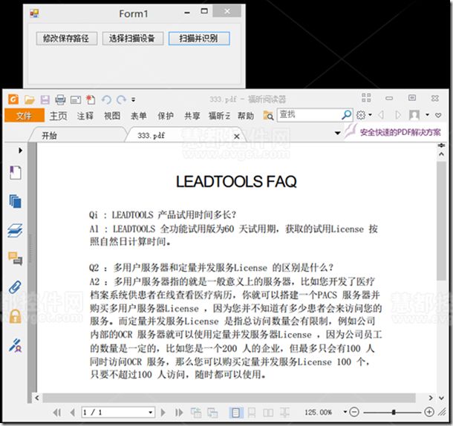The width and height of the screenshot is (453, 426).
Task: Open search settings gear dropdown
Action: 363,115
